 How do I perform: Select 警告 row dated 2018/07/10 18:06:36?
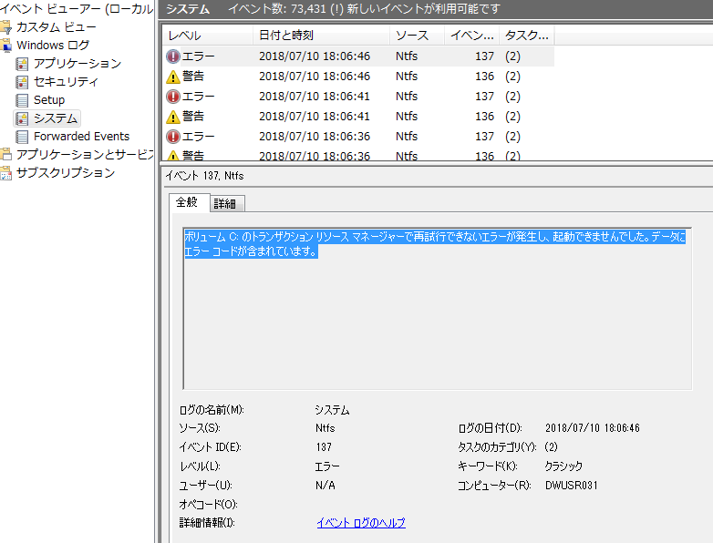tap(358, 155)
